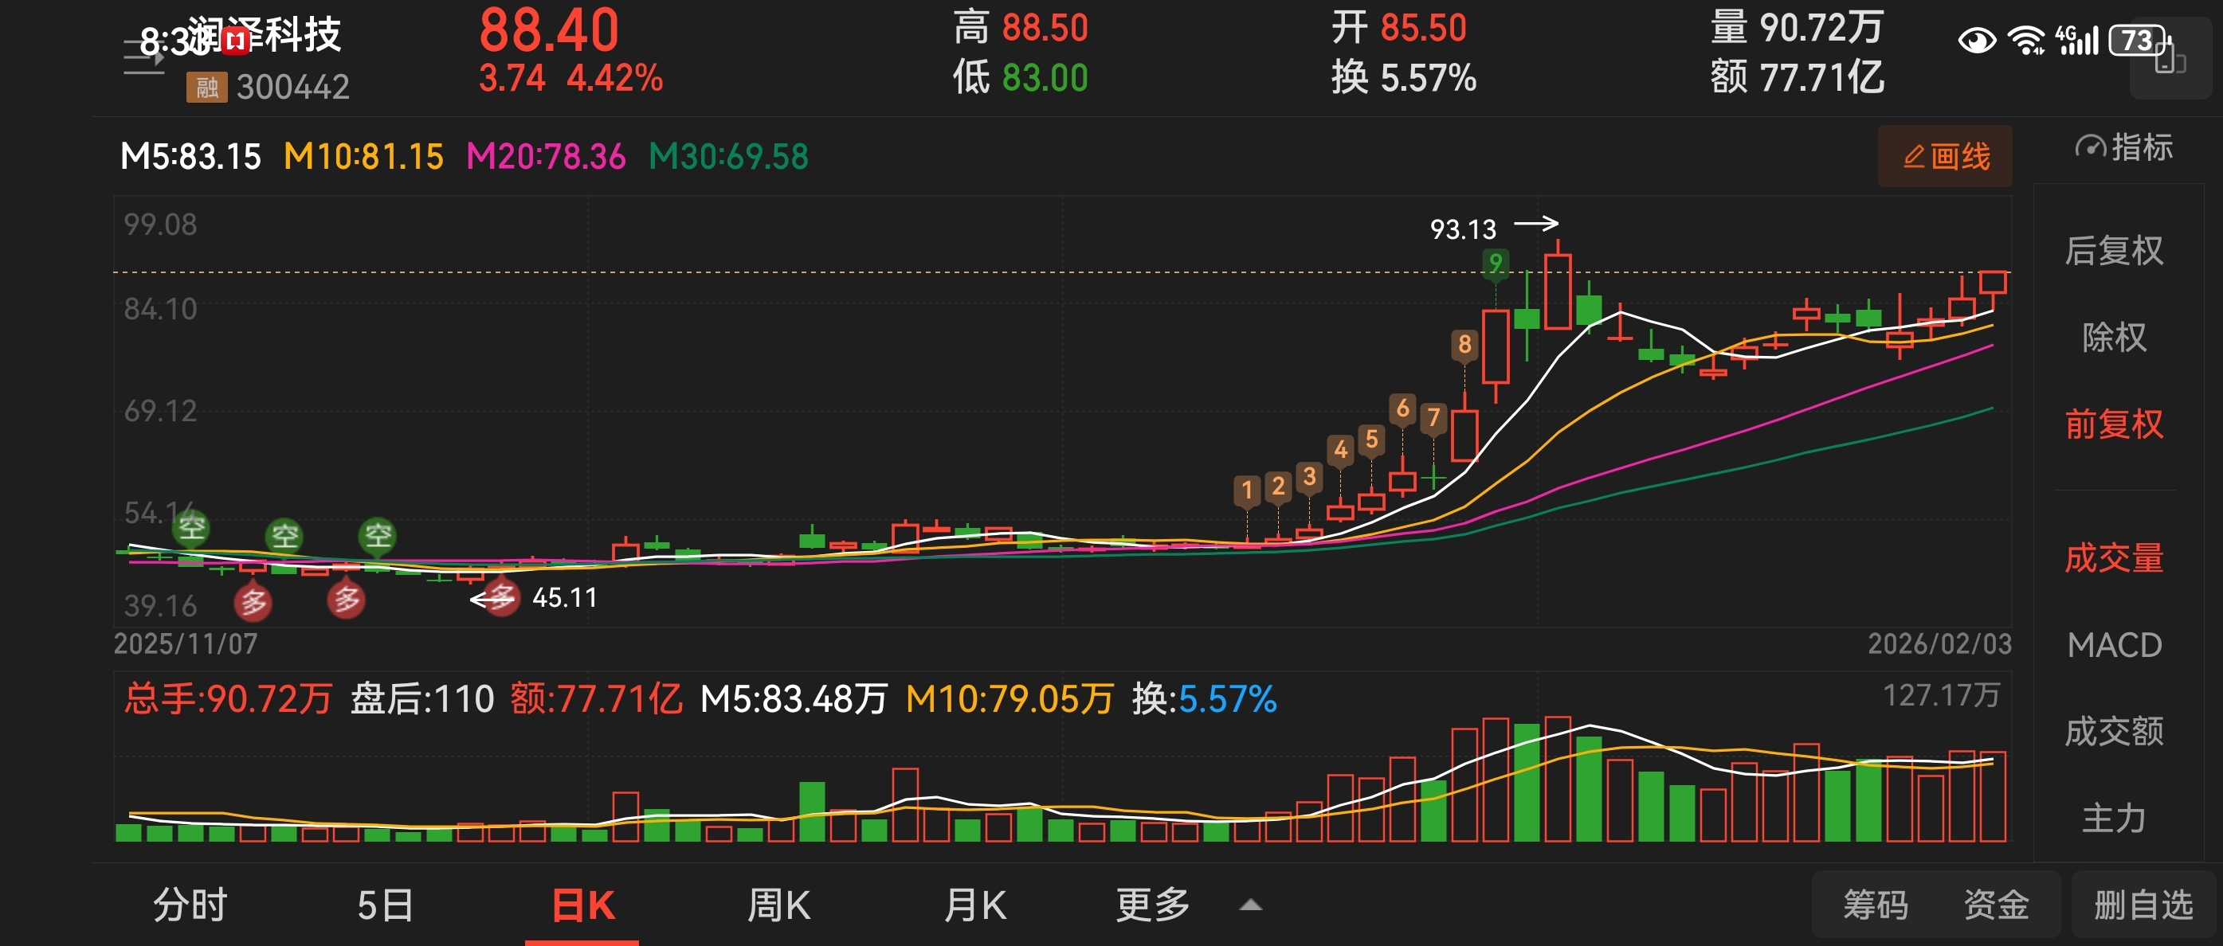Click the arrow next to 更多
The height and width of the screenshot is (946, 2223).
coord(1250,905)
